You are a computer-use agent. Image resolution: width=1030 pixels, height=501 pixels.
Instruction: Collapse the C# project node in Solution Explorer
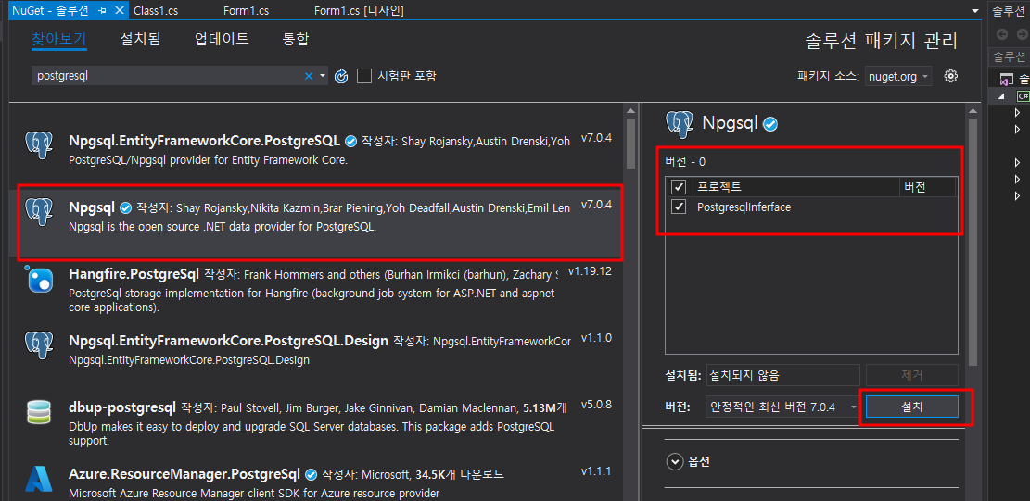(x=1002, y=96)
